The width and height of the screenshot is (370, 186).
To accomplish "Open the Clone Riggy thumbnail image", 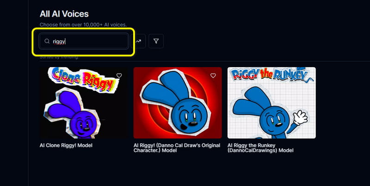I will (84, 103).
